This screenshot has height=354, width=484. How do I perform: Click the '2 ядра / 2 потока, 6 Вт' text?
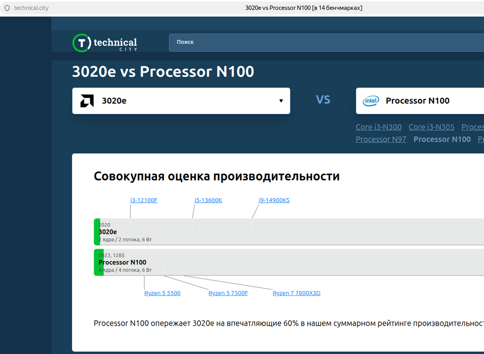pos(125,240)
